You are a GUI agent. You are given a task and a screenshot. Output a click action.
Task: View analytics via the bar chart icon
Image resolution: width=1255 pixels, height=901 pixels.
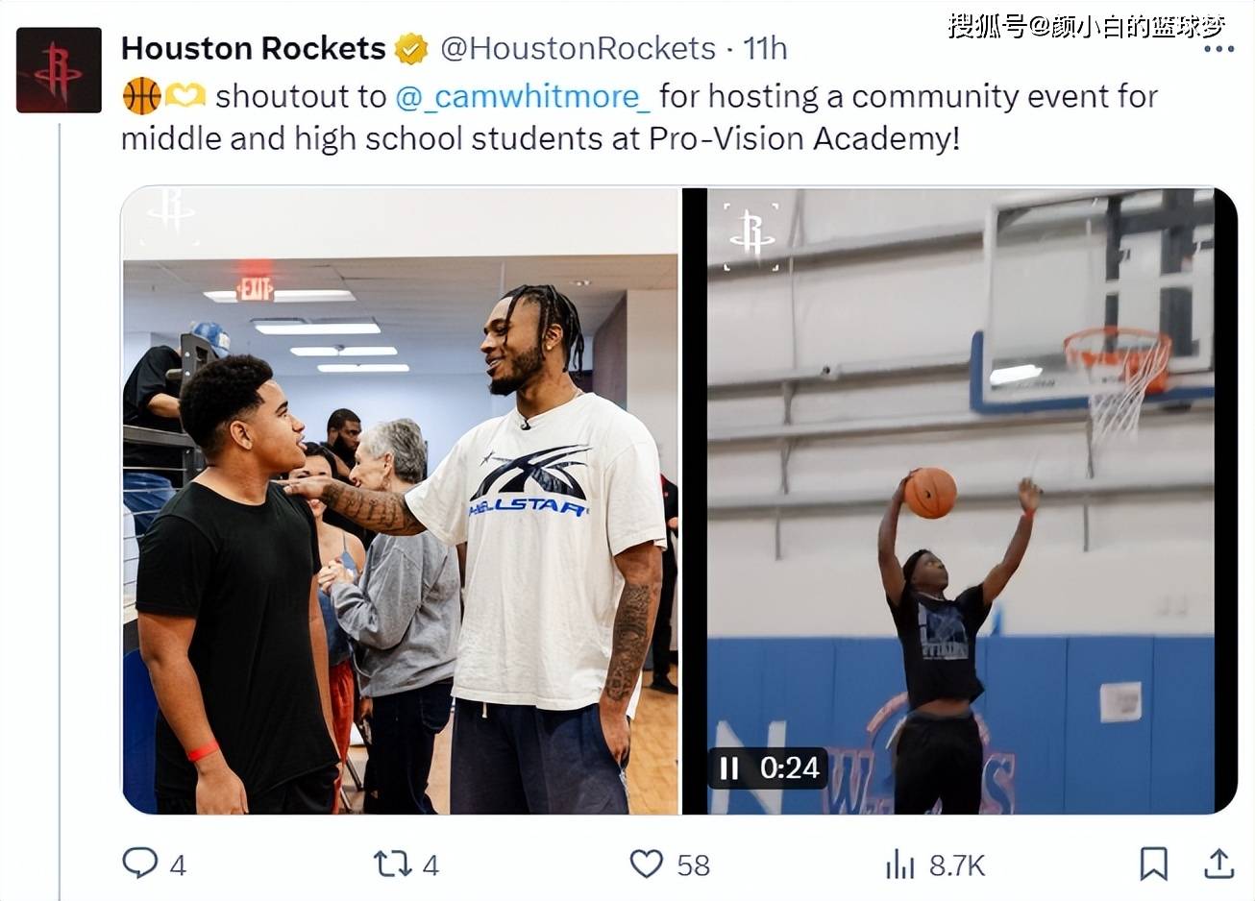[899, 864]
